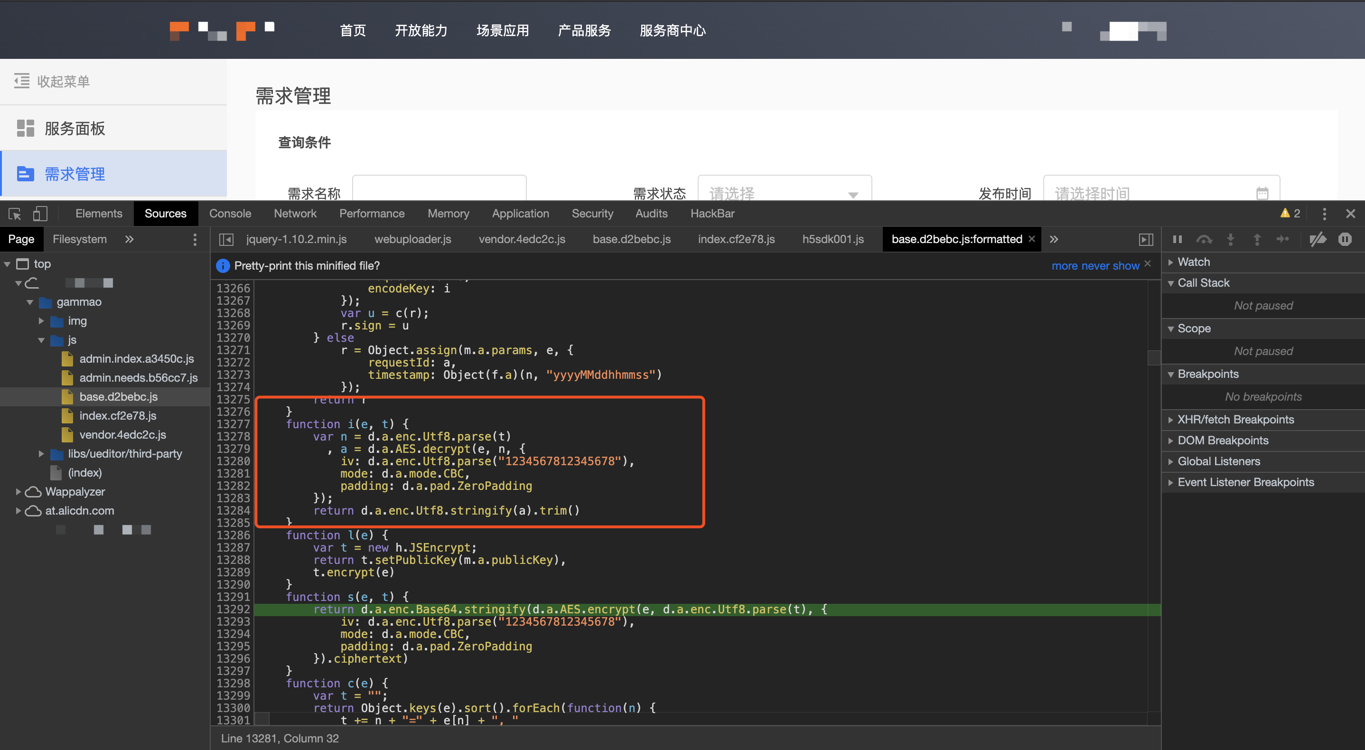Click the calendar icon in 发布时间 field
This screenshot has width=1365, height=750.
pyautogui.click(x=1262, y=194)
